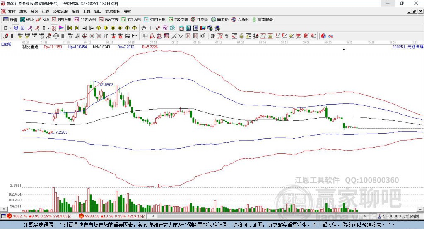Open the 文件 menu
This screenshot has width=424, height=229.
point(12,11)
